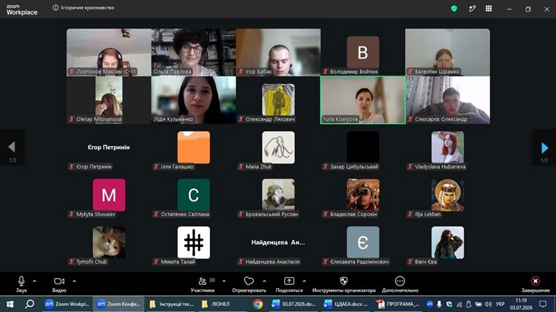Click the Завершение end meeting button
The image size is (556, 312).
pos(535,284)
